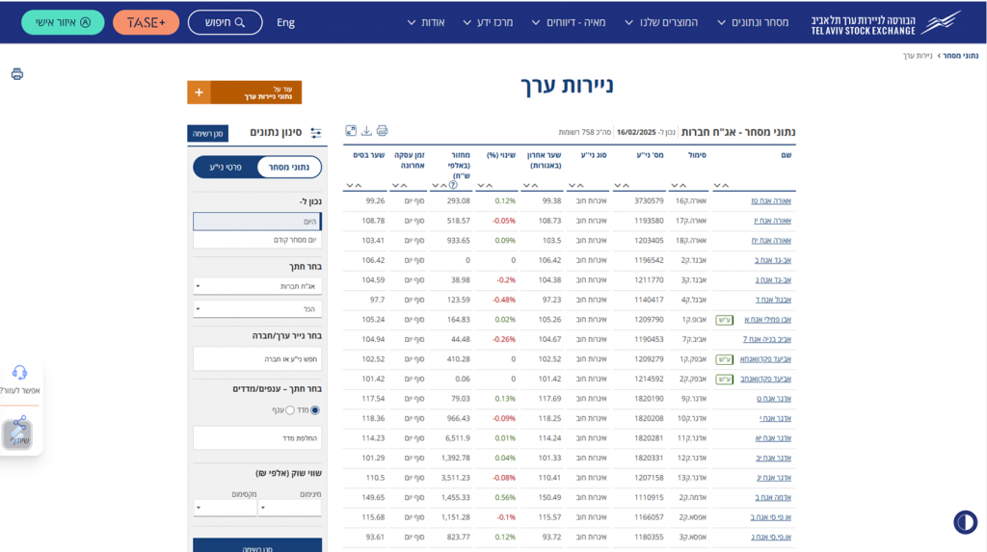Open the או פי סי אגח ב link

(x=770, y=517)
